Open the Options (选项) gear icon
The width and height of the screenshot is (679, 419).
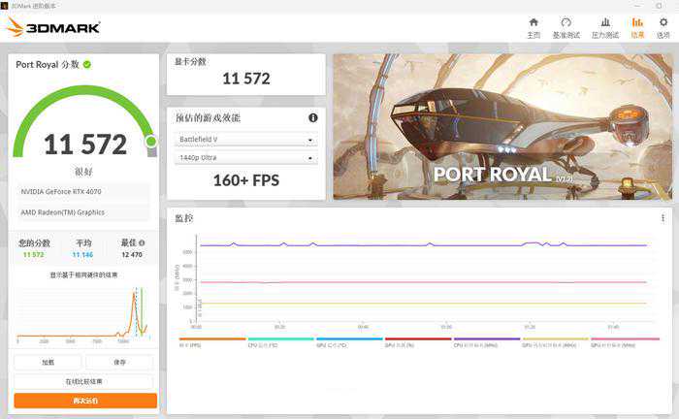click(x=663, y=23)
